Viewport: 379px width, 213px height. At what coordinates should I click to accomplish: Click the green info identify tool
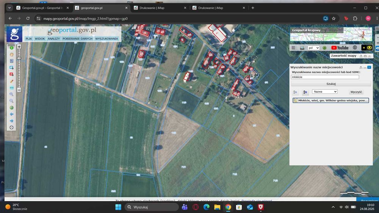[11, 48]
